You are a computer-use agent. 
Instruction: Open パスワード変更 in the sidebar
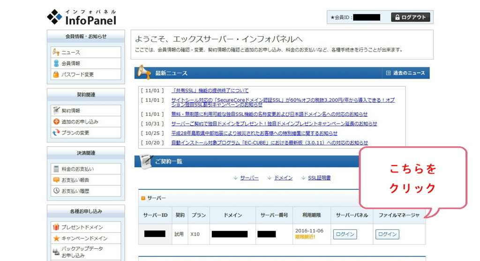click(x=86, y=75)
